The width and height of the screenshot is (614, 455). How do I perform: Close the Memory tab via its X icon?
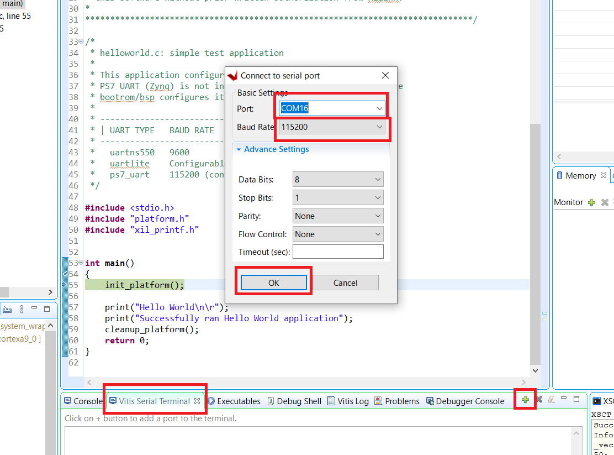(604, 175)
